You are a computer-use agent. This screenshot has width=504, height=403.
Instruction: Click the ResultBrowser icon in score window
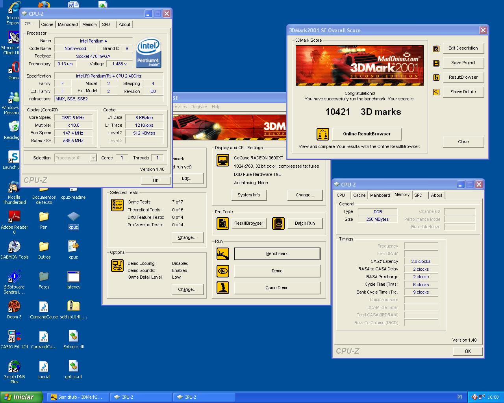click(436, 78)
